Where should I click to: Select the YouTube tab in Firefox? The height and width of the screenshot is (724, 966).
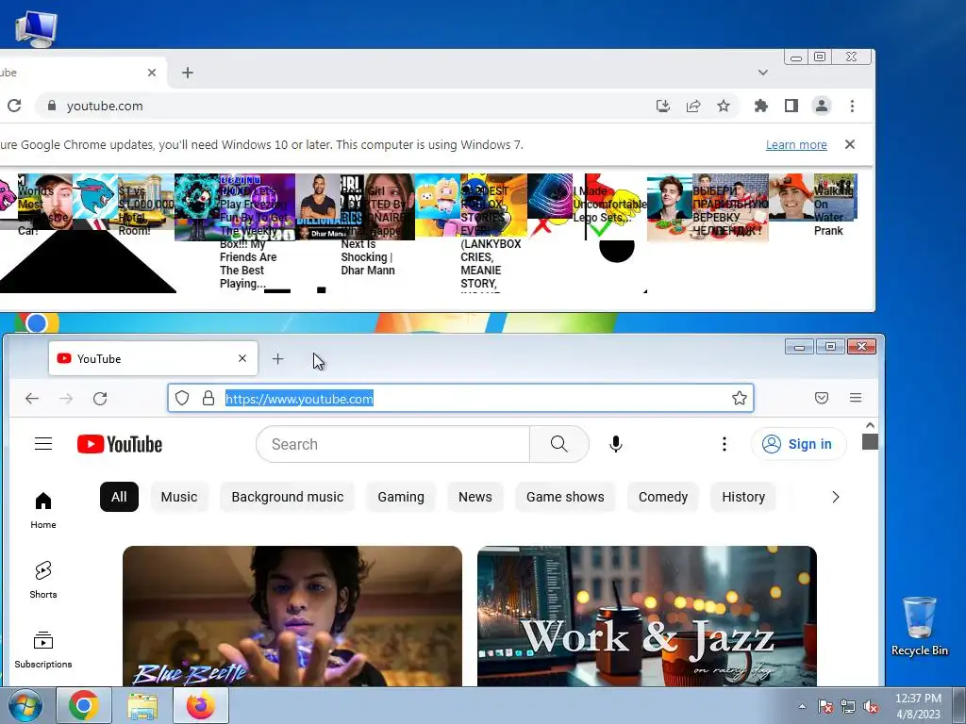(x=153, y=358)
